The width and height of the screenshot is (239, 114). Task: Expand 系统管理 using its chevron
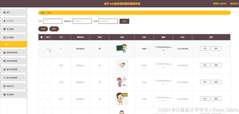[x=23, y=94]
